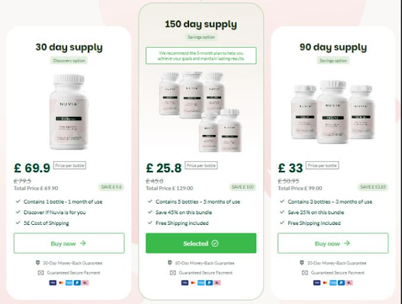402x304 pixels.
Task: Click the shield icon beside 60-Day Money-Back Guarantee
Action: (170, 263)
